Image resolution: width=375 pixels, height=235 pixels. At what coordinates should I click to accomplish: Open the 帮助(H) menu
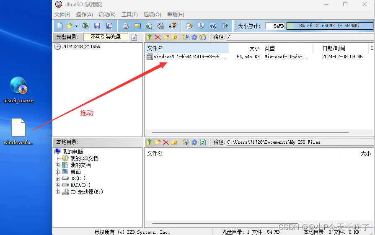click(176, 15)
